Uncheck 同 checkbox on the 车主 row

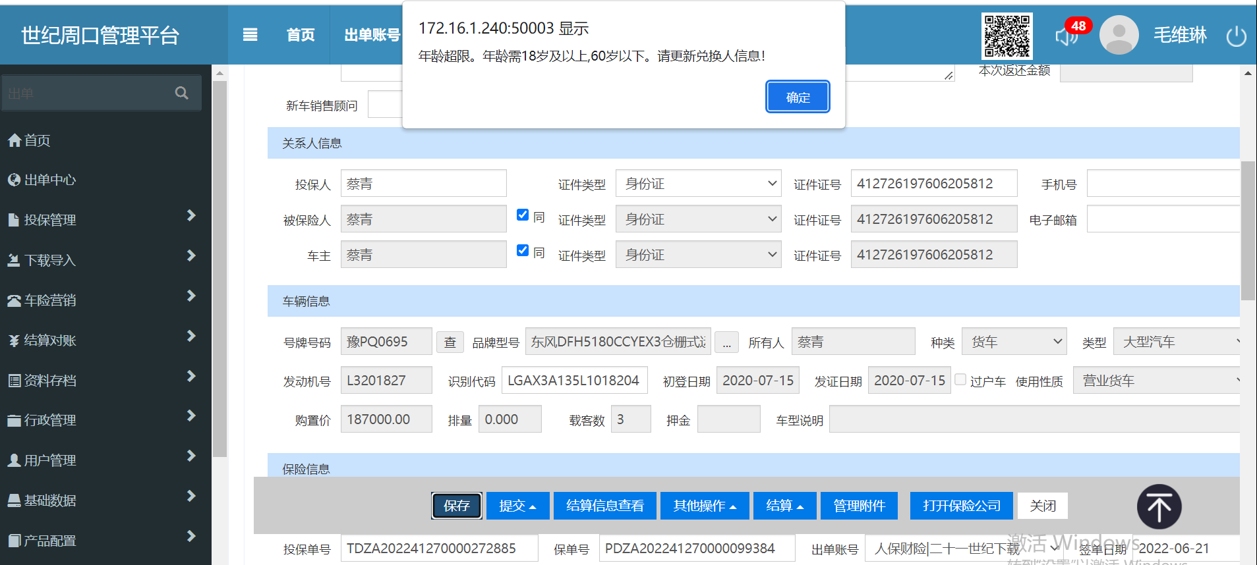pos(523,250)
